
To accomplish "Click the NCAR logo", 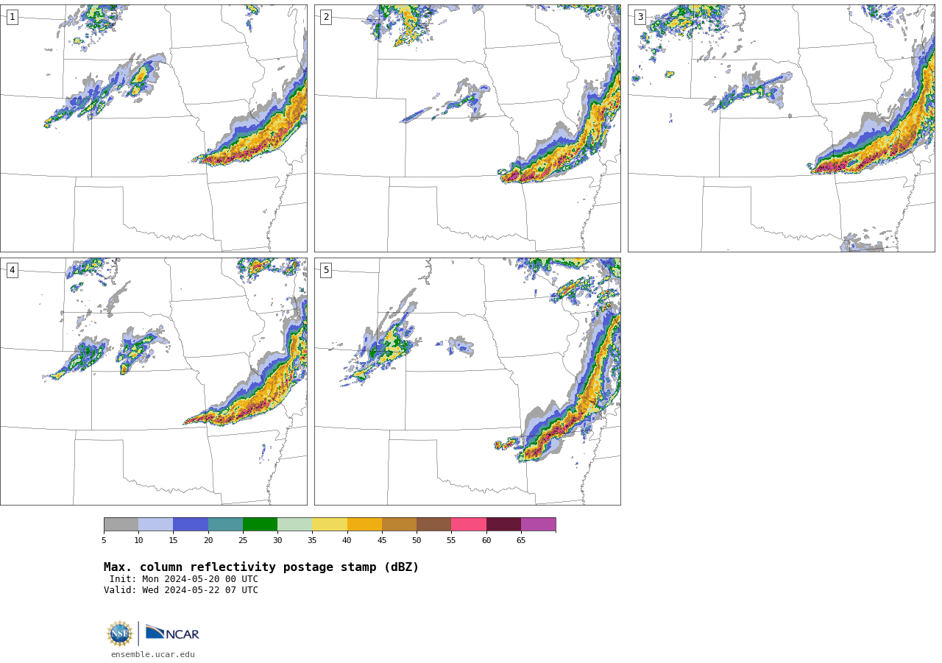I will pos(172,633).
